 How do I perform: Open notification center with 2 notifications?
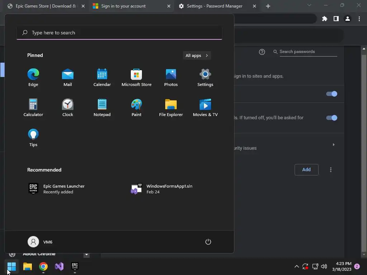pos(357,266)
